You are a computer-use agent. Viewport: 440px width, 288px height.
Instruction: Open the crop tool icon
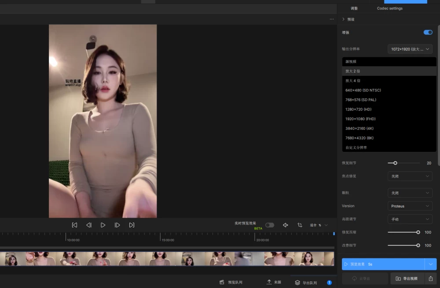(x=300, y=225)
